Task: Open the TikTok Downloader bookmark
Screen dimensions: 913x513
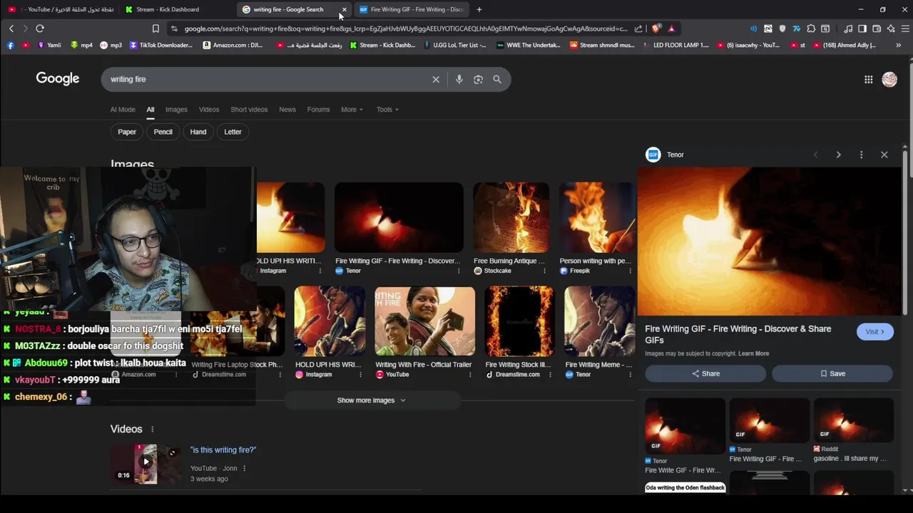Action: [160, 45]
